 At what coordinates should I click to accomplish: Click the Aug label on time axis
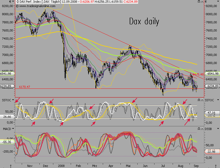[x=181, y=166]
